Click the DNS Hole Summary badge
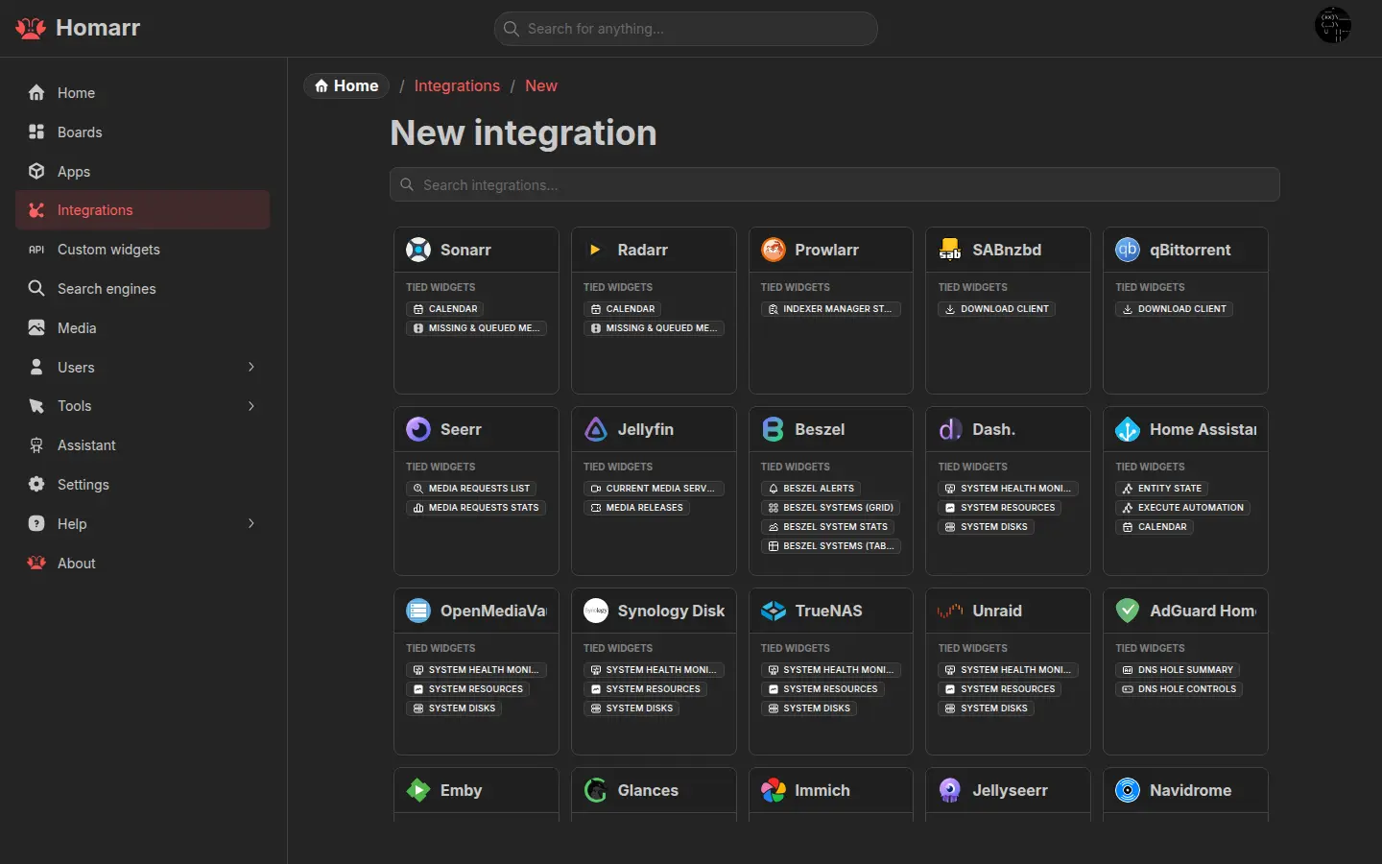 coord(1178,670)
